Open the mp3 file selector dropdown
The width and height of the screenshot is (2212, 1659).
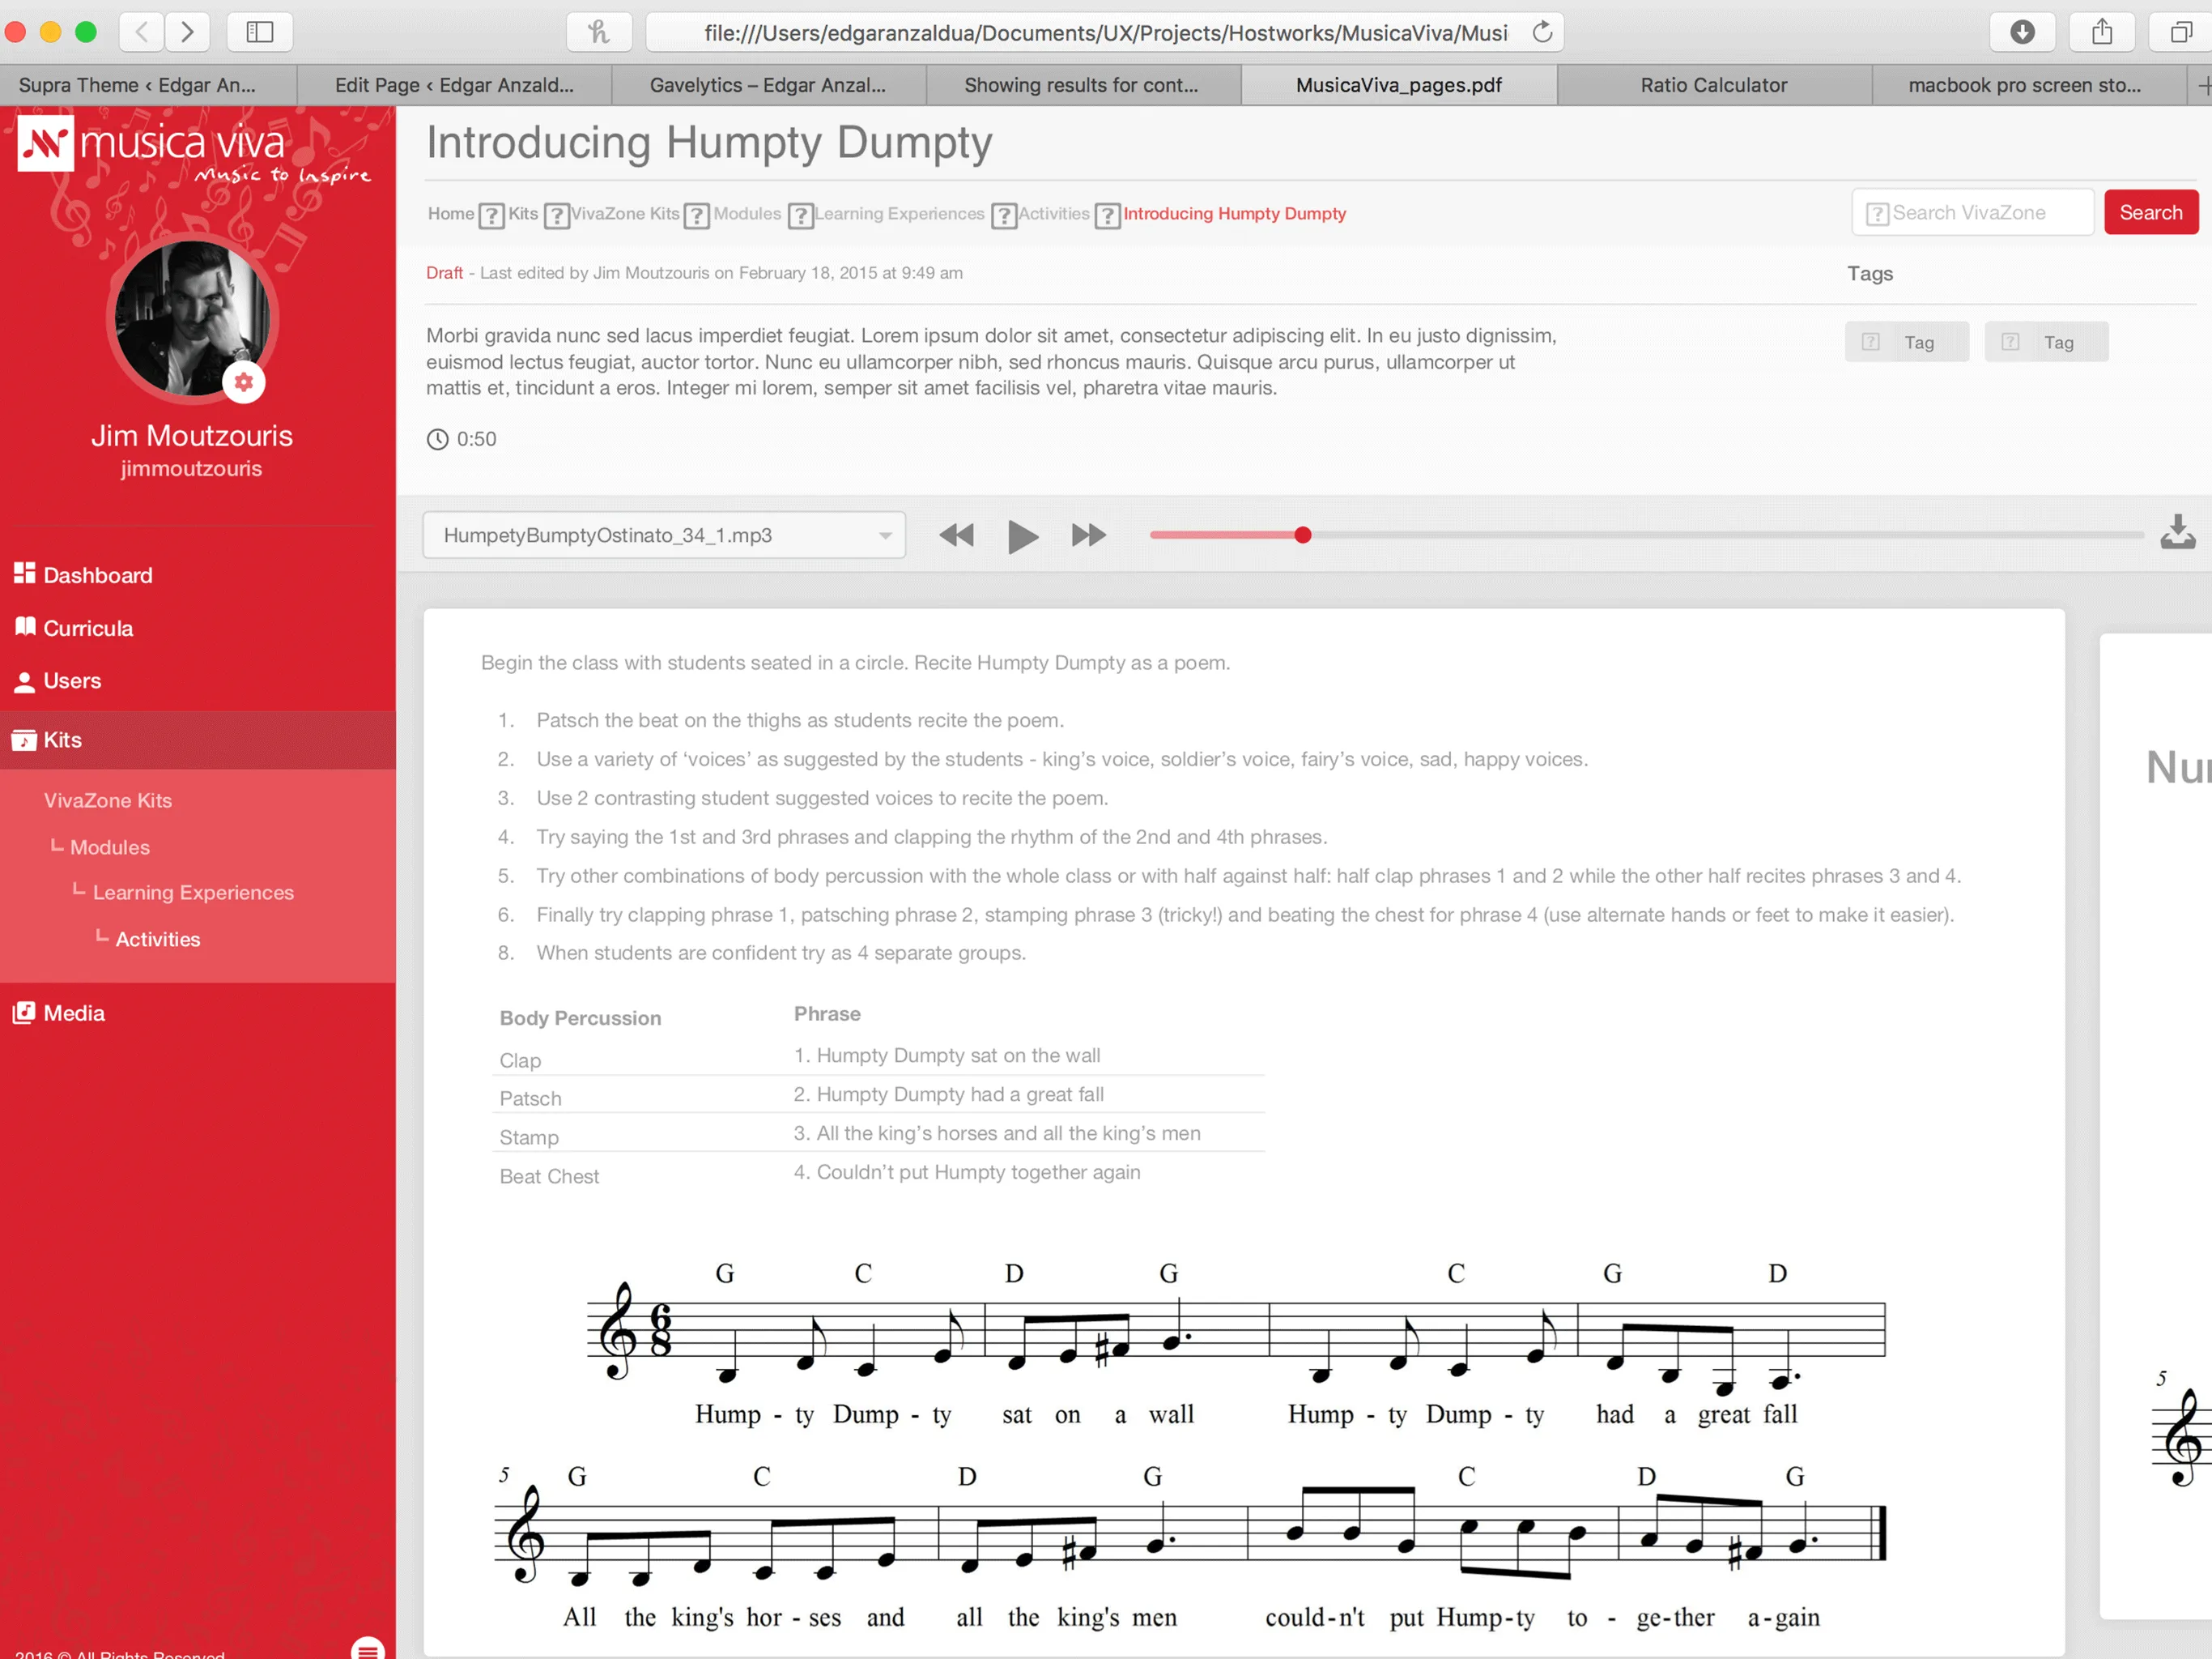tap(664, 535)
